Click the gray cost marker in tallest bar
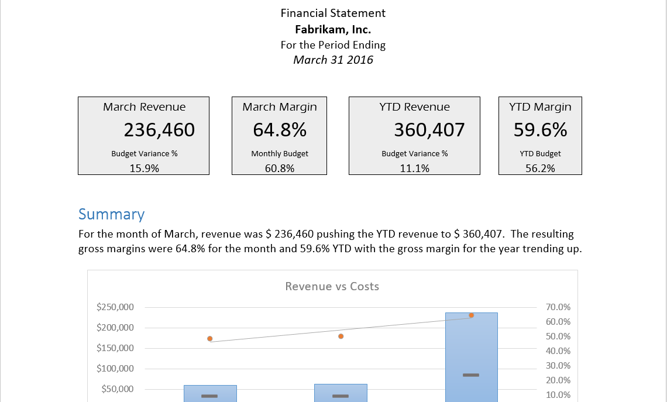The height and width of the screenshot is (402, 667). point(471,374)
